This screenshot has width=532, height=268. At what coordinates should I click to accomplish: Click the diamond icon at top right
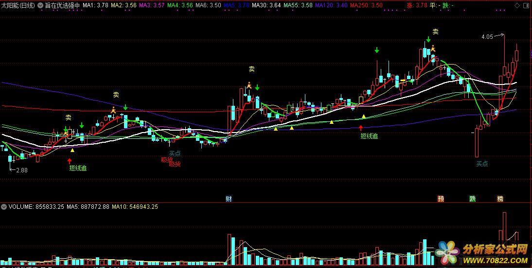pos(516,5)
